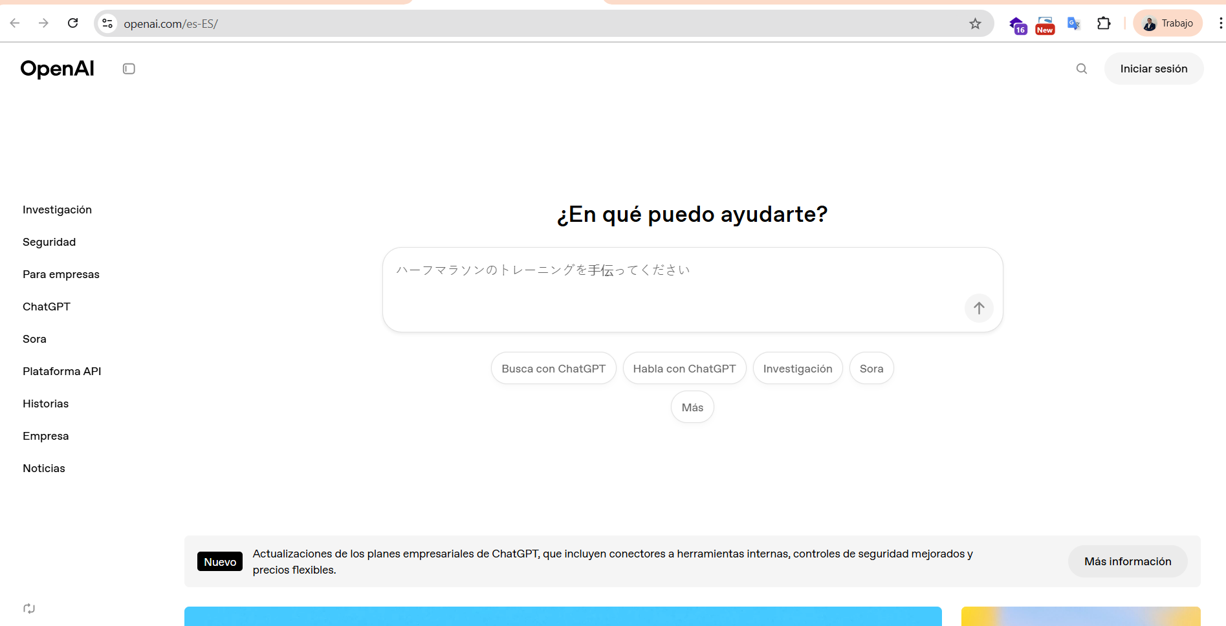Toggle the sidebar collapse icon next to OpenAI logo
Image resolution: width=1226 pixels, height=626 pixels.
click(x=129, y=69)
